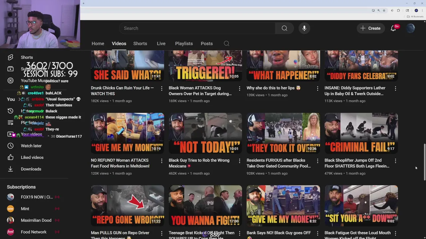Select the Videos tab
The height and width of the screenshot is (239, 426).
tap(119, 43)
